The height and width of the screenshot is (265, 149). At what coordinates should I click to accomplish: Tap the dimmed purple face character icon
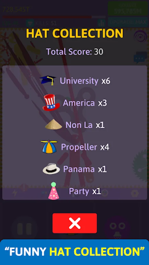click(117, 227)
